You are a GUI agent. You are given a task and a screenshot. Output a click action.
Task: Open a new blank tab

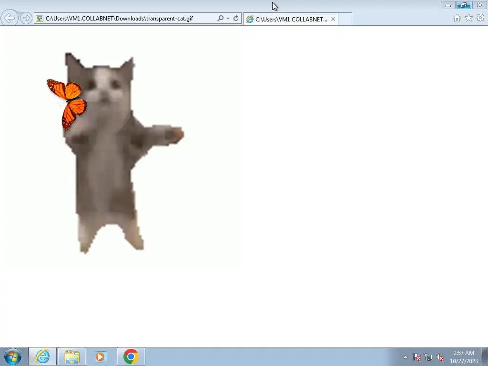click(345, 19)
